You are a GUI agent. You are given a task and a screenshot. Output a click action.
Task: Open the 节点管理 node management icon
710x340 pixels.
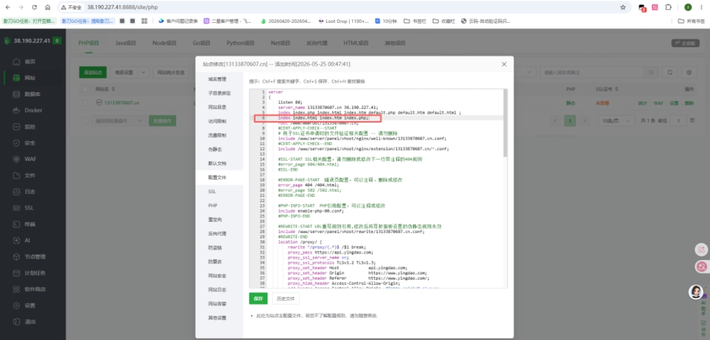pyautogui.click(x=17, y=257)
